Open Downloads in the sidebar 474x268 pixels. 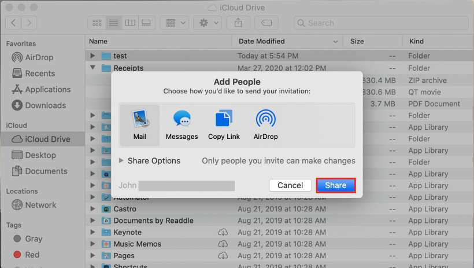click(x=39, y=105)
